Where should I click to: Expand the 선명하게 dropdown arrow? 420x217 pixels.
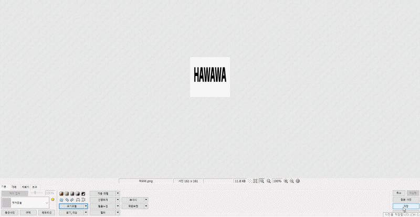pyautogui.click(x=118, y=200)
